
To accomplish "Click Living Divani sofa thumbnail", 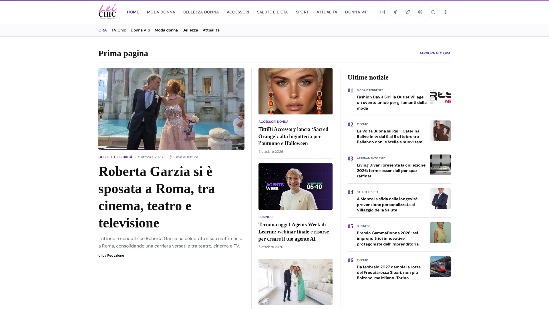I will (440, 165).
